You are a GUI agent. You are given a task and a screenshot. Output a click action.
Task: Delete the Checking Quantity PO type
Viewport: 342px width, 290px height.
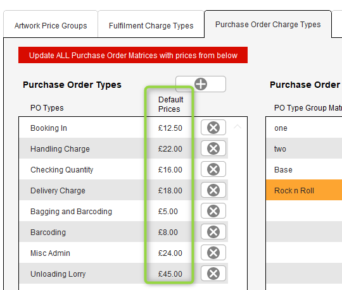(x=213, y=169)
